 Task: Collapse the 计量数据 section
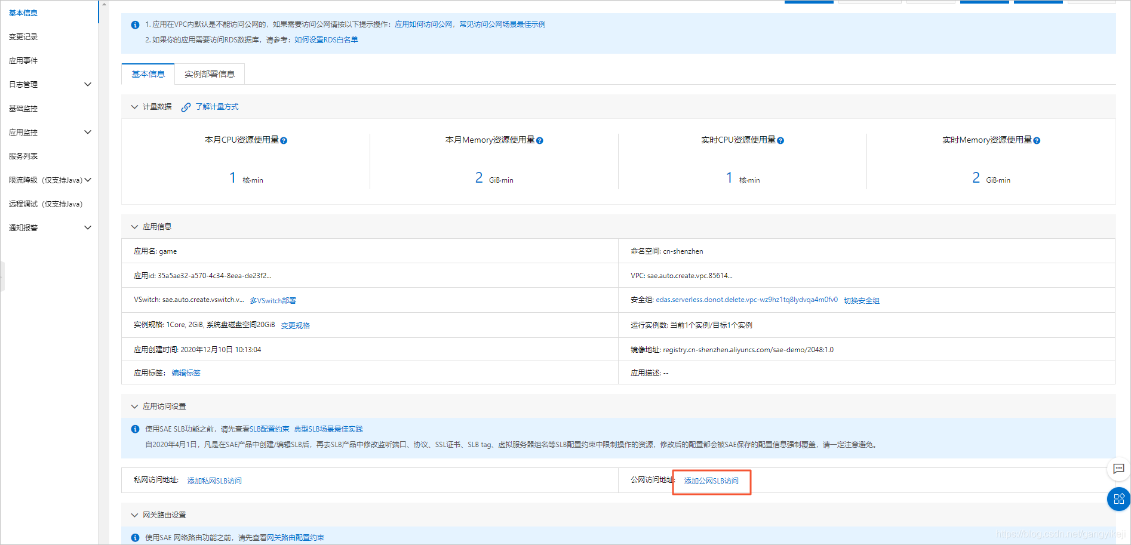coord(134,107)
